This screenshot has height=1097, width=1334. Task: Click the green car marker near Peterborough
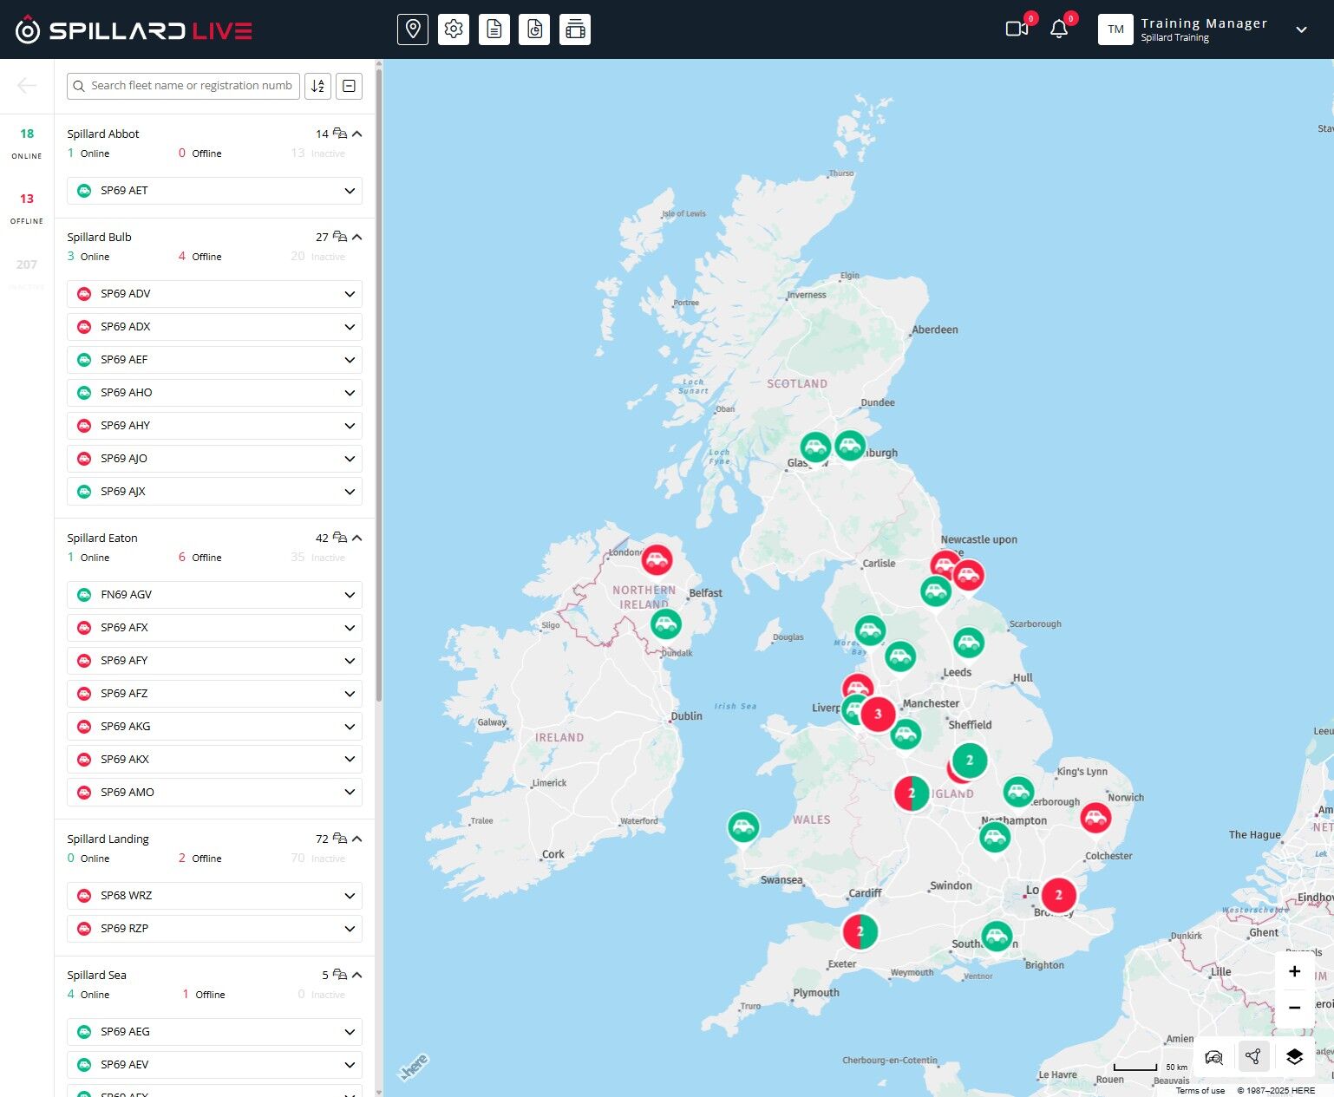[x=1018, y=791]
